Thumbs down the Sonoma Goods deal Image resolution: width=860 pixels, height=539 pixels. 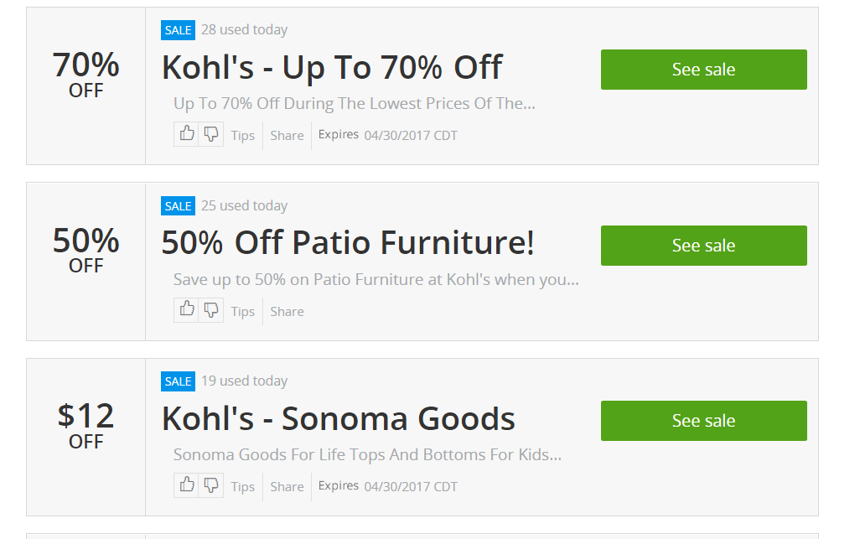(x=211, y=485)
